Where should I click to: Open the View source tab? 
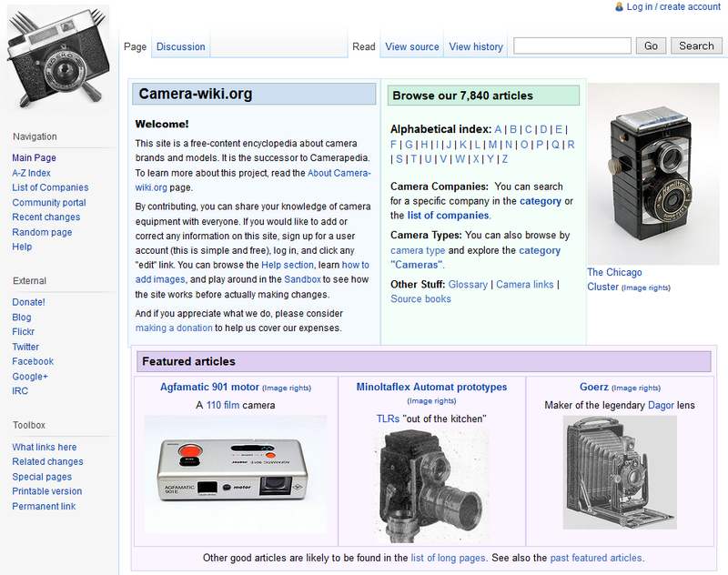(x=412, y=47)
